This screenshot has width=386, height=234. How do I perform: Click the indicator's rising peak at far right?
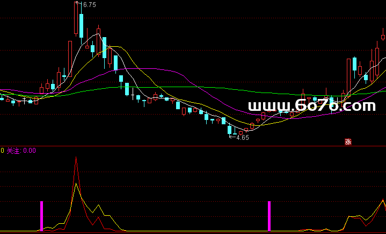pos(383,200)
